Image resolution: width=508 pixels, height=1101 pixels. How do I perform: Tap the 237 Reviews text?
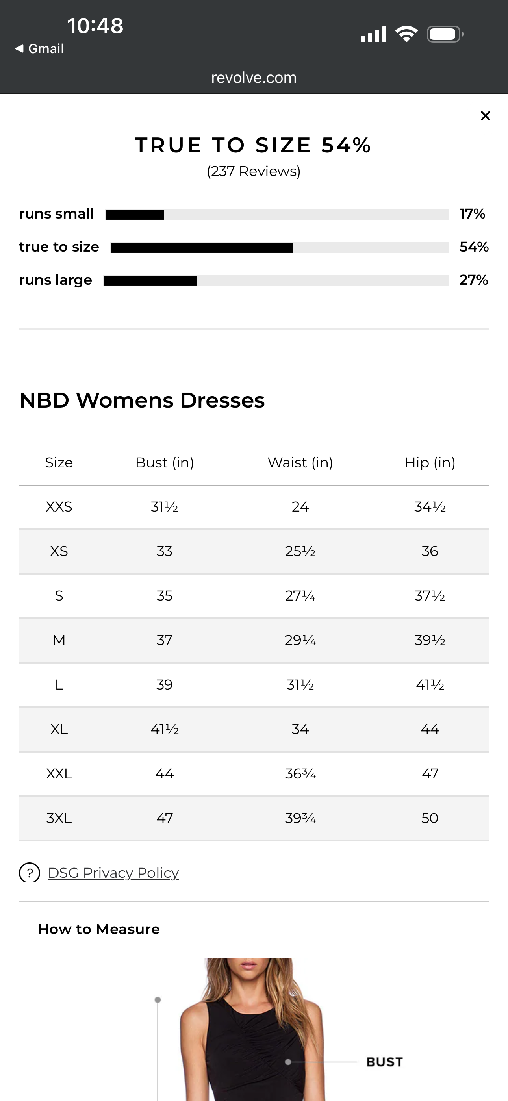click(254, 171)
